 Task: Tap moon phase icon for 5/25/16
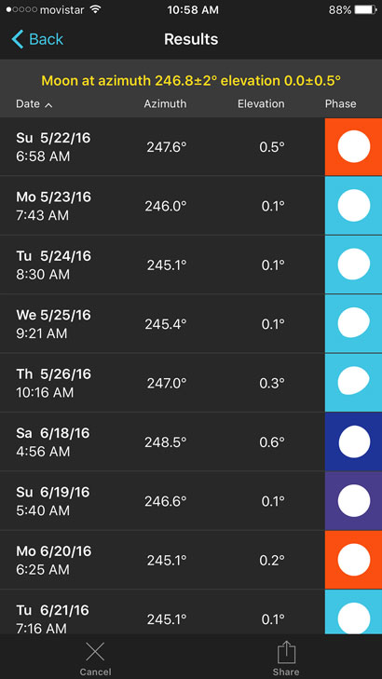[x=353, y=323]
